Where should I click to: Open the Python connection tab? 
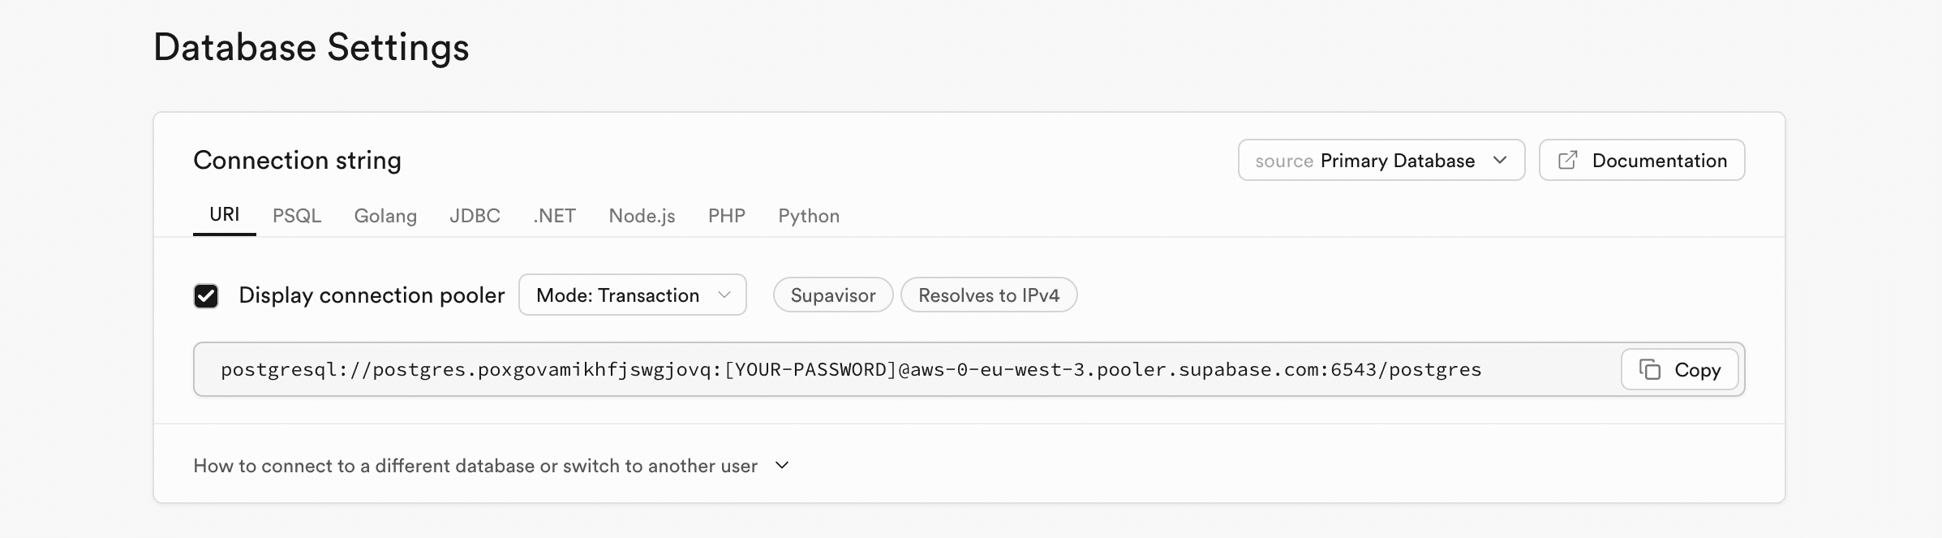pyautogui.click(x=808, y=216)
